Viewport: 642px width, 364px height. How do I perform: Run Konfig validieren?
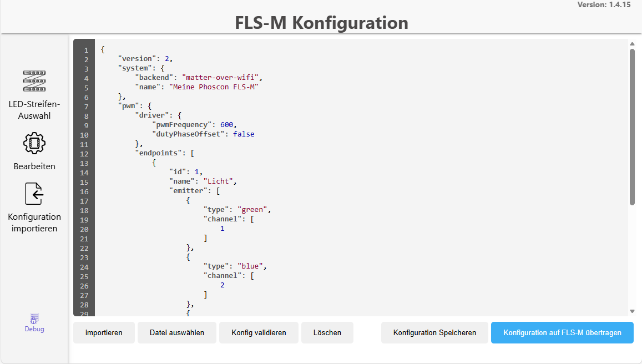coord(259,332)
